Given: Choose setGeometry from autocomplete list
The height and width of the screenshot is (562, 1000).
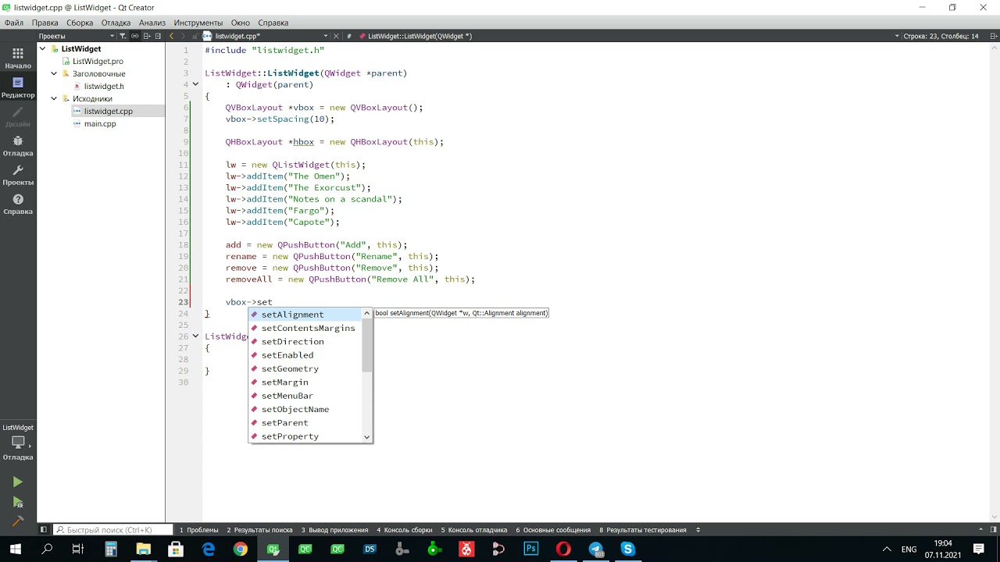Looking at the screenshot, I should 305,368.
